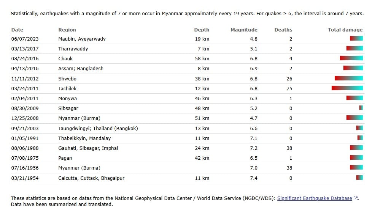Select the region Calcutta, Cuttack, Bhagalpur
This screenshot has width=375, height=217.
click(x=91, y=178)
